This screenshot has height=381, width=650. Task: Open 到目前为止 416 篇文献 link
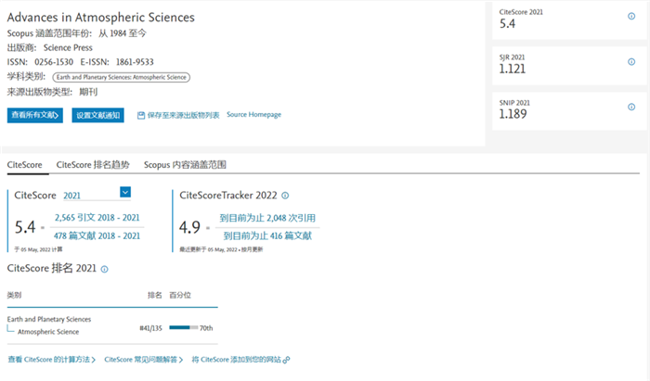click(x=266, y=235)
